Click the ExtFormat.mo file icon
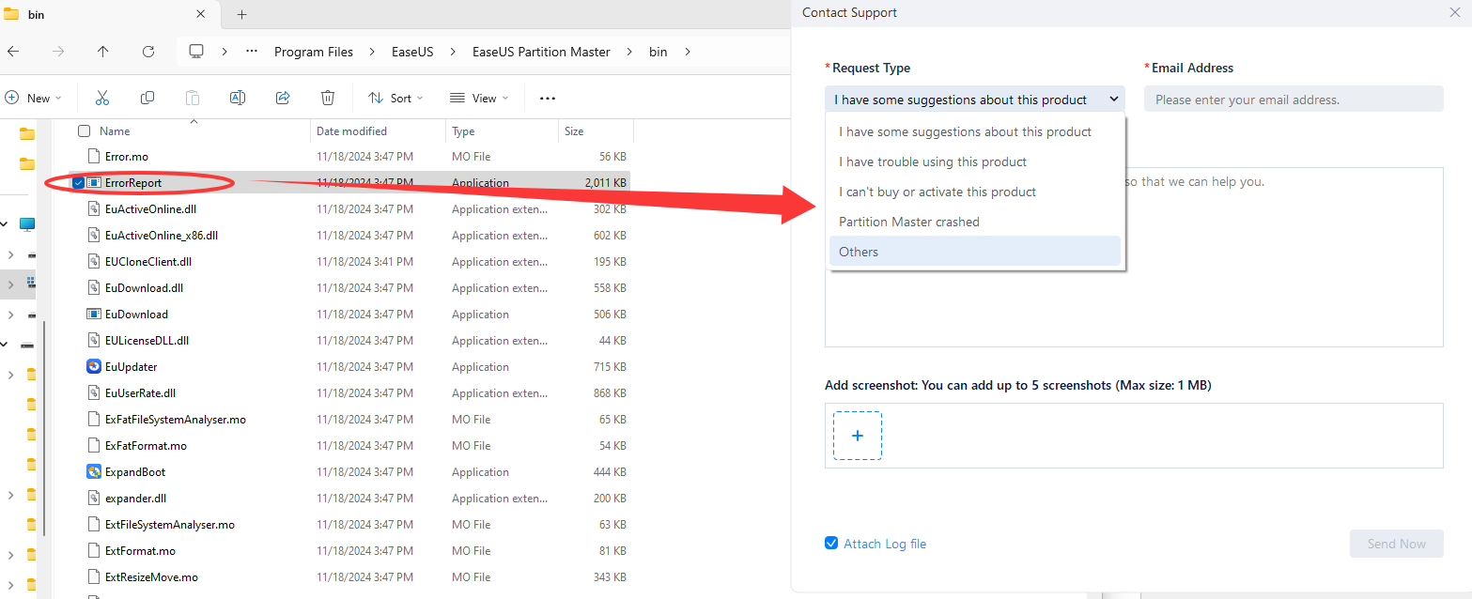Viewport: 1472px width, 599px height. point(94,551)
